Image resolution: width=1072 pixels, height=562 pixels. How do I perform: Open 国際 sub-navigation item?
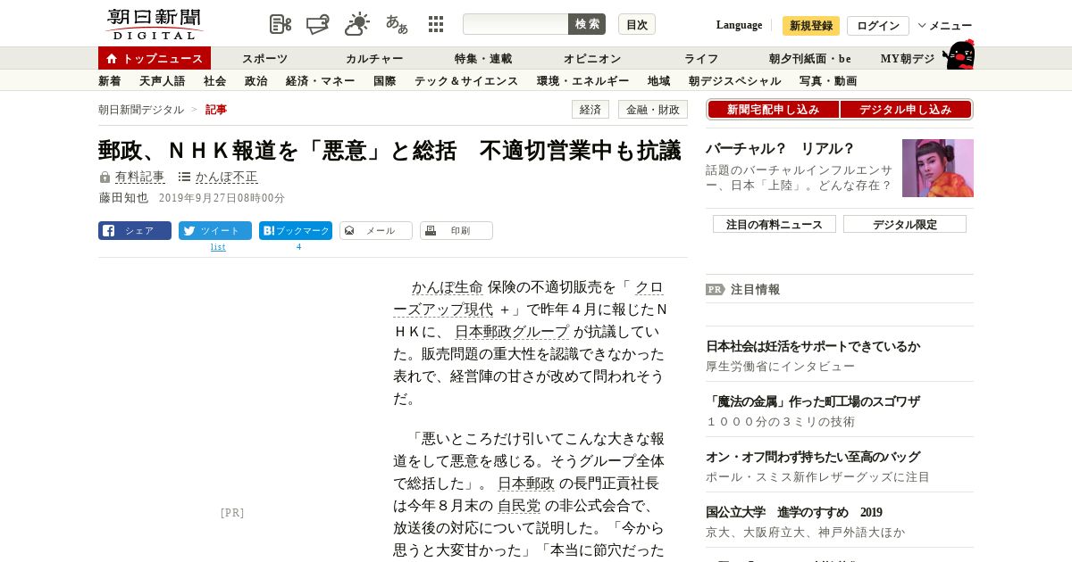pyautogui.click(x=385, y=81)
